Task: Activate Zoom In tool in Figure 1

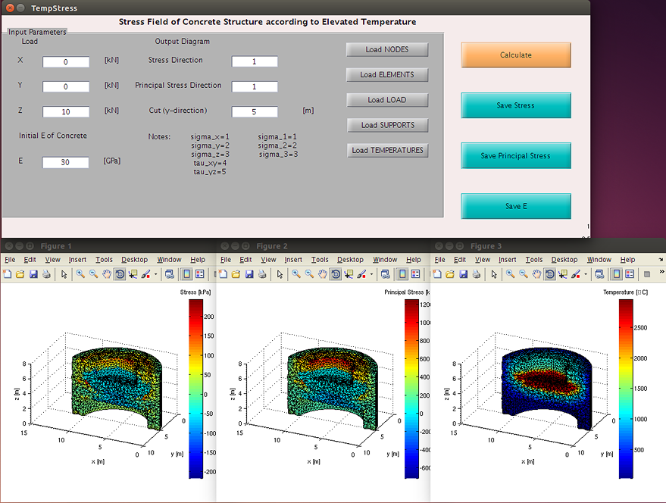Action: [x=80, y=274]
